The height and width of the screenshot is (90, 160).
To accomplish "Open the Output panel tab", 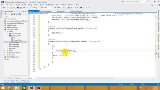I will [x=13, y=81].
